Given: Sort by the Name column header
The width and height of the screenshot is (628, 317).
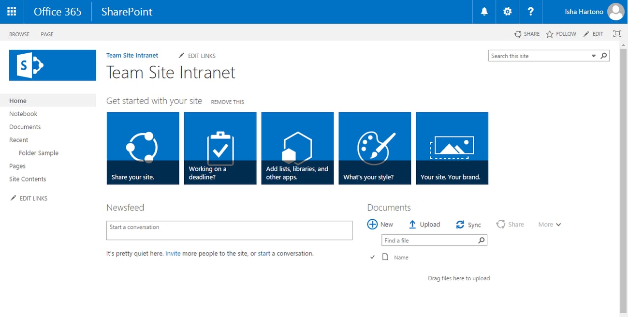Looking at the screenshot, I should [401, 257].
